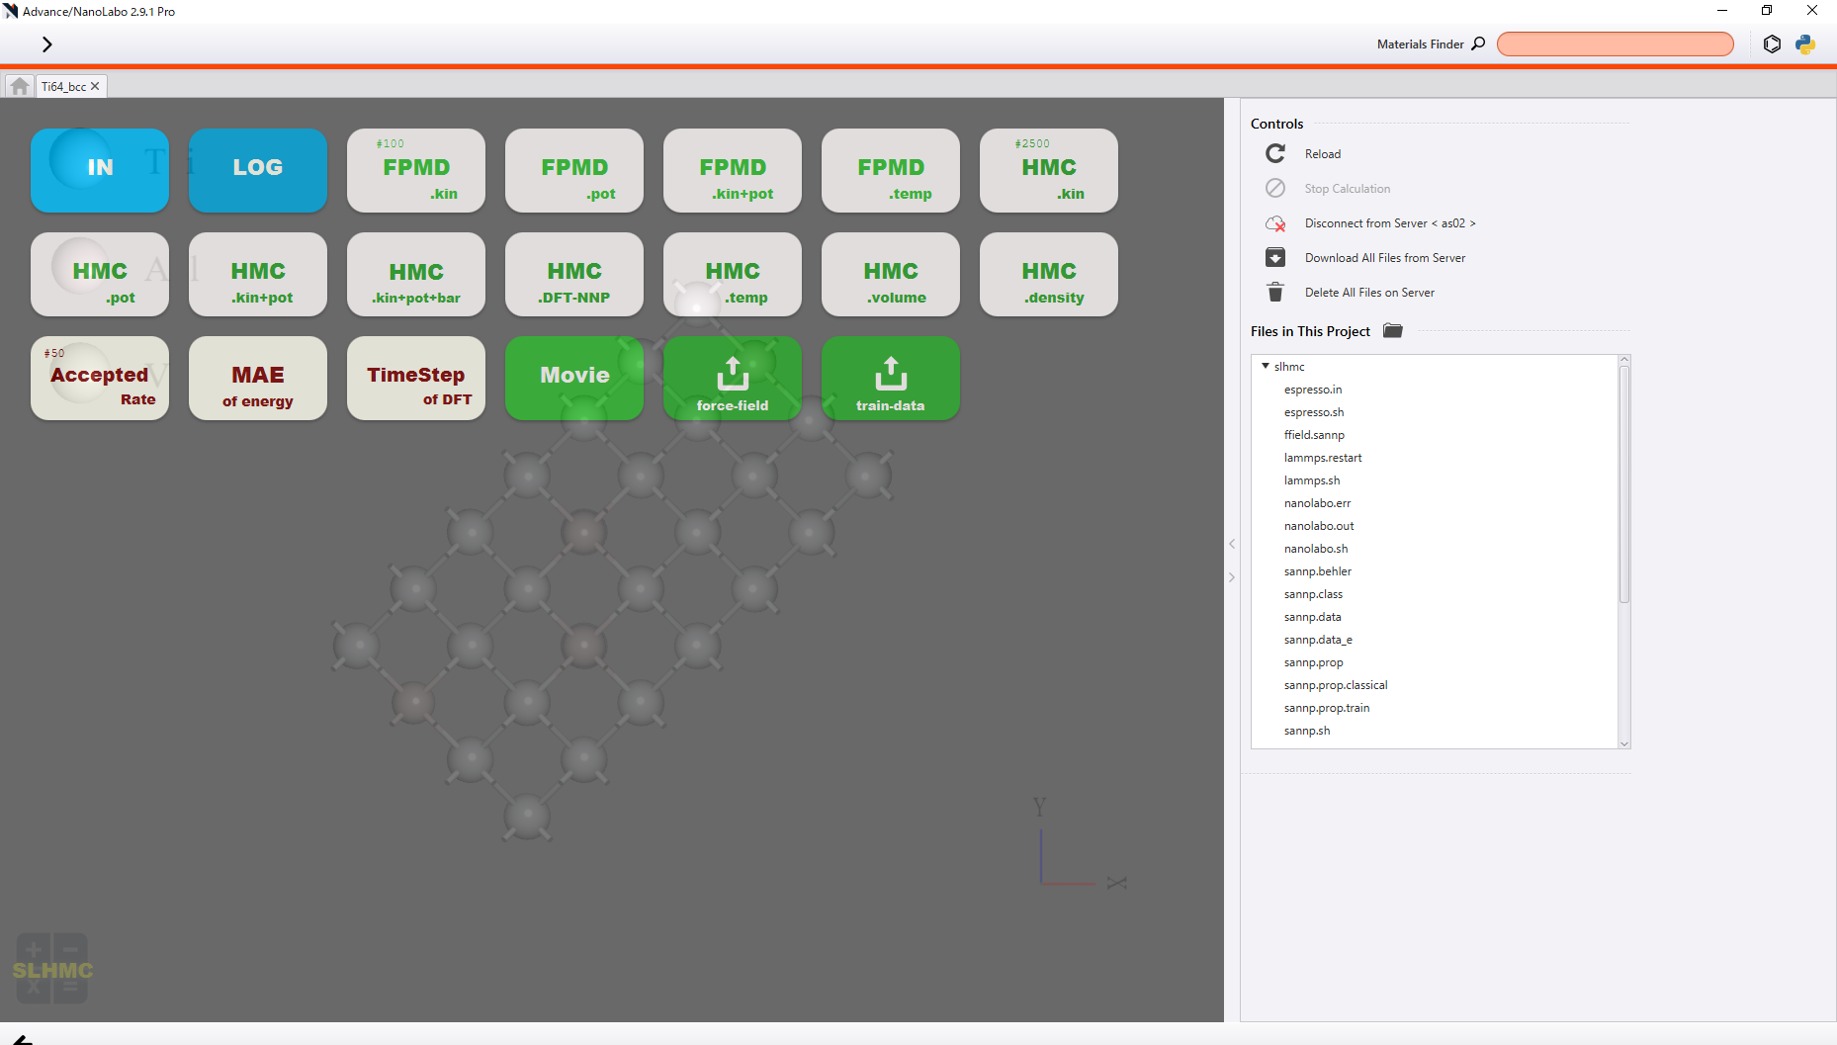This screenshot has height=1045, width=1837.
Task: Open the LOG tile
Action: pyautogui.click(x=258, y=170)
